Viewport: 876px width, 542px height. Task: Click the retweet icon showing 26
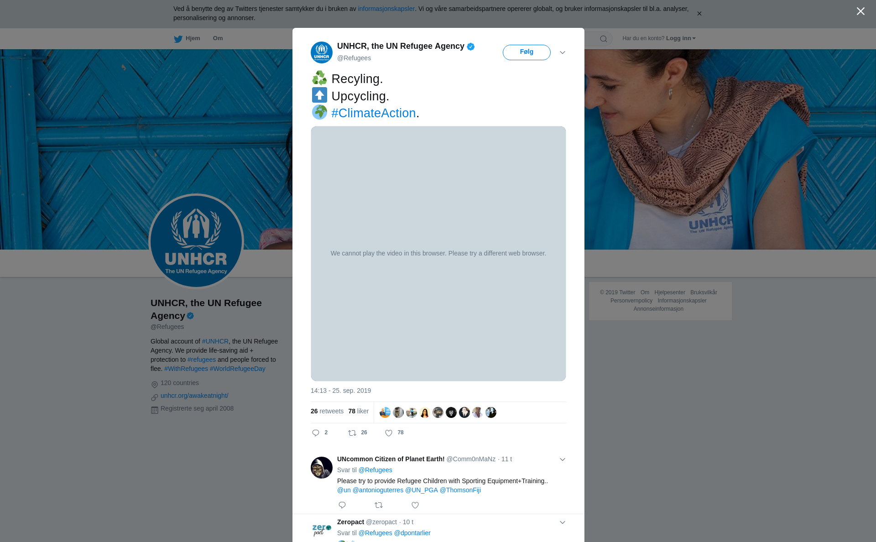click(x=352, y=433)
